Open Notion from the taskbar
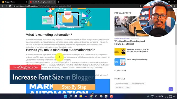The height and width of the screenshot is (99, 177). point(96,96)
